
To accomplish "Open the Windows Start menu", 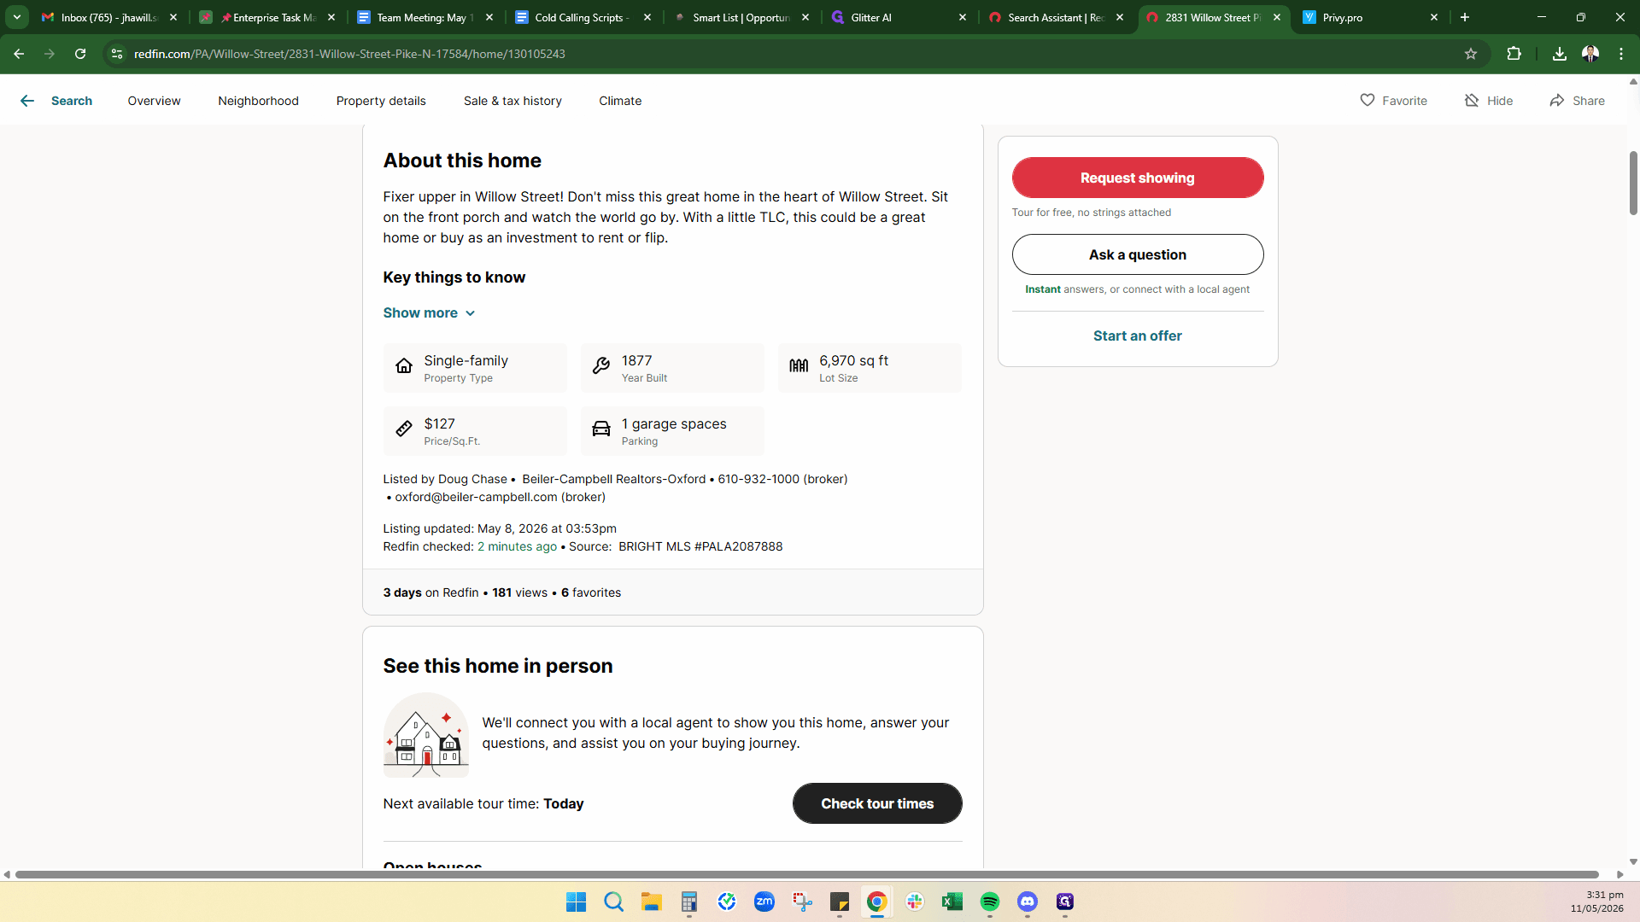I will [x=576, y=902].
